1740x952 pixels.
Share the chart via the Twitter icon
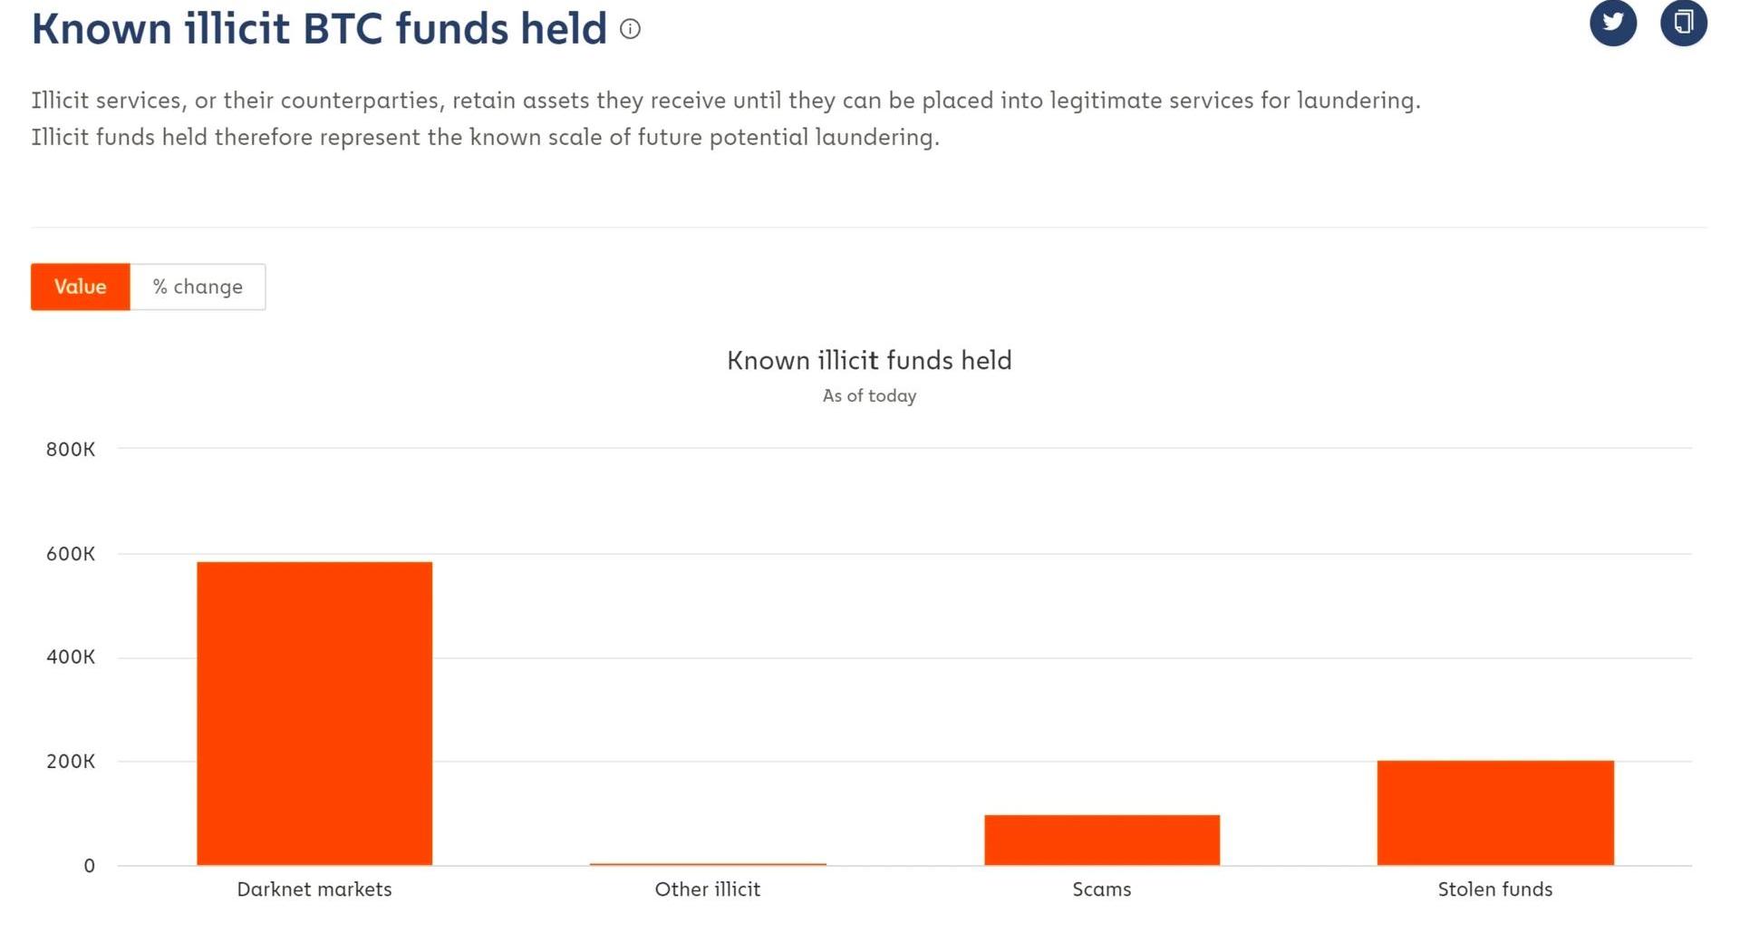point(1613,22)
